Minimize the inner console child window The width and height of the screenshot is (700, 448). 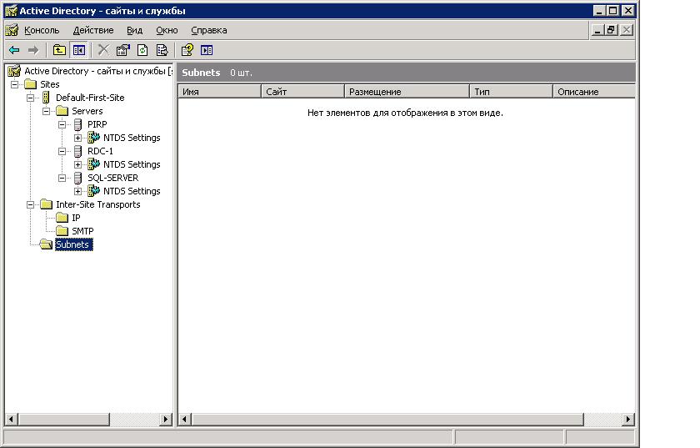pyautogui.click(x=597, y=30)
